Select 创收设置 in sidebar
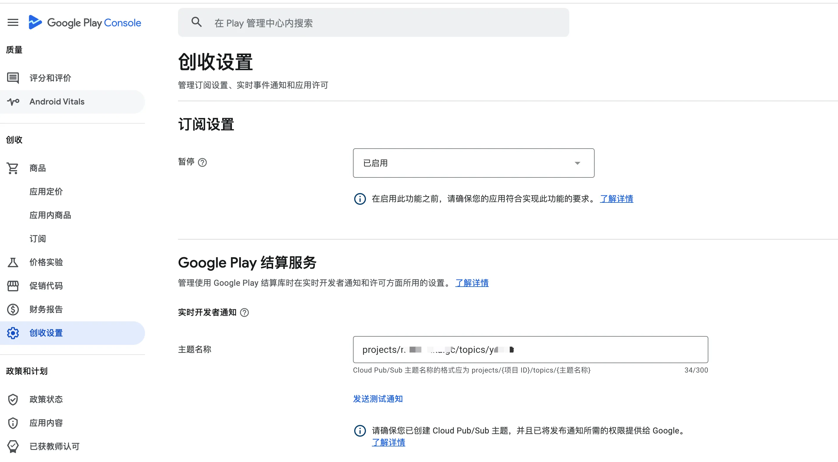This screenshot has height=462, width=838. (72, 333)
